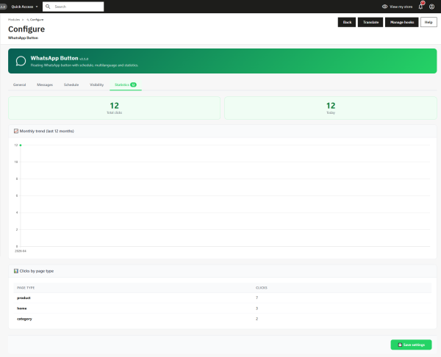Click the eye icon beside View my store
The width and height of the screenshot is (441, 357).
coord(384,7)
